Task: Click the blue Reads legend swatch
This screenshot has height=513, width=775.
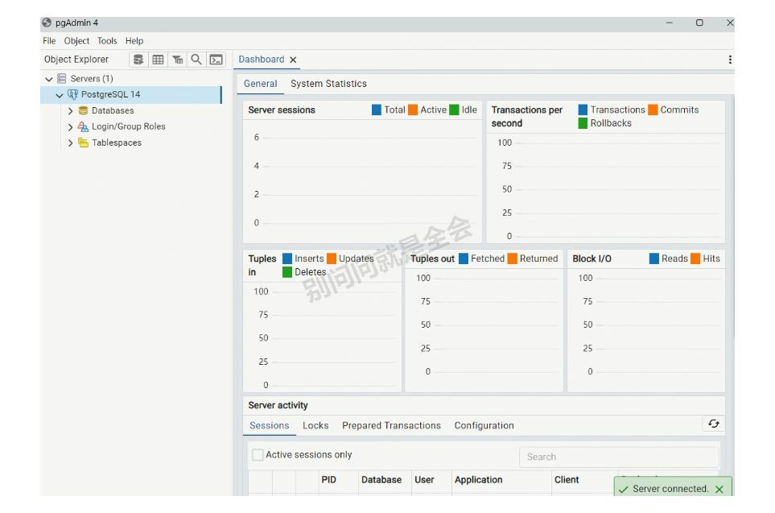Action: 654,259
